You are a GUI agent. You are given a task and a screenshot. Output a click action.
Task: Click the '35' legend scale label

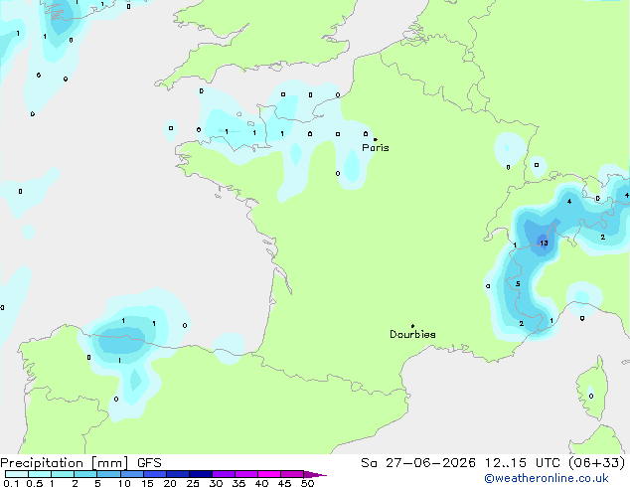pos(238,483)
